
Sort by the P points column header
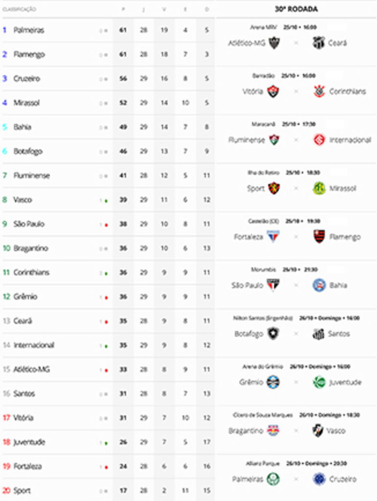click(x=123, y=9)
